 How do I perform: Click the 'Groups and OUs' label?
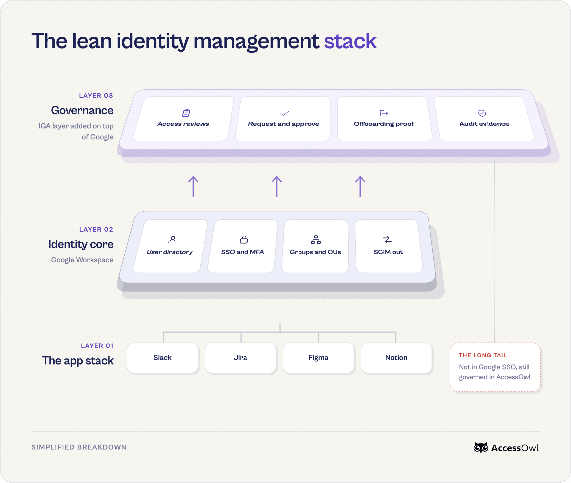pos(315,252)
